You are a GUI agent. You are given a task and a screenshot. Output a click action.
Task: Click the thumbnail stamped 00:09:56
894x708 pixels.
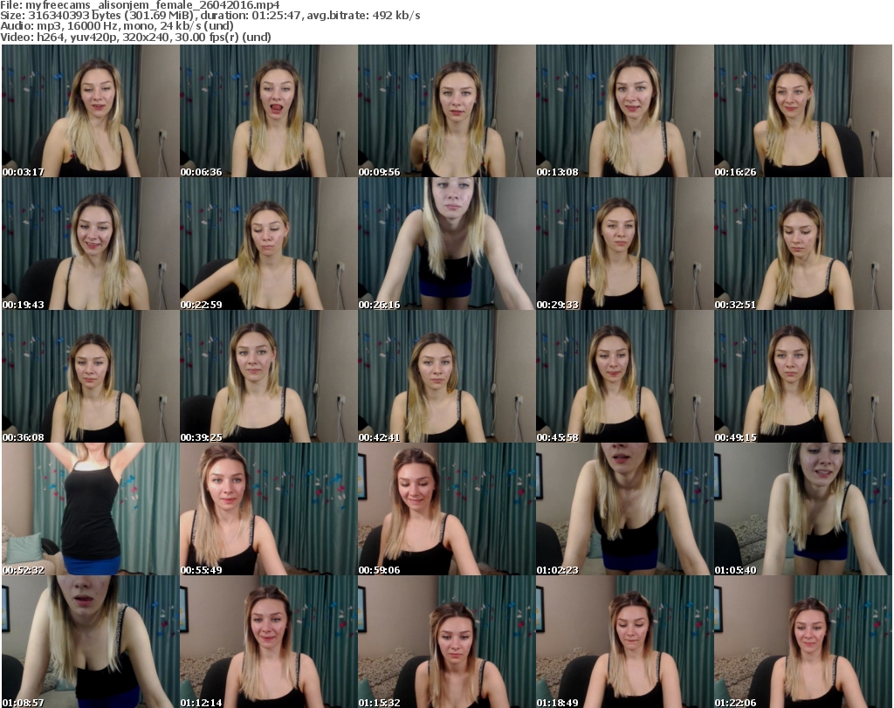447,111
